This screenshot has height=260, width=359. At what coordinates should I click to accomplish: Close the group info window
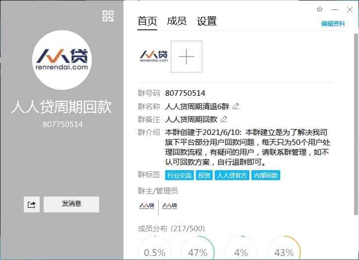pos(350,9)
